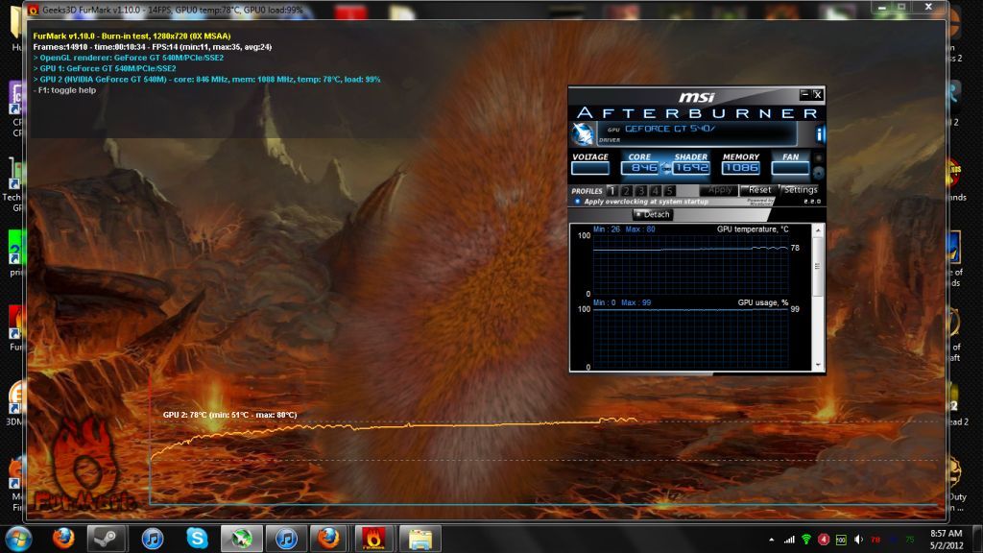Click the "Min : 0 Max : 99" usage readout
Viewport: 983px width, 553px height.
tap(622, 302)
